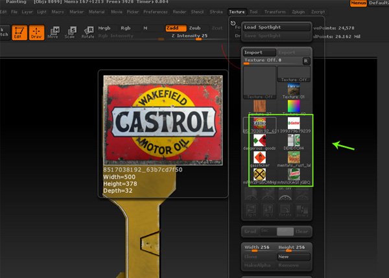The image size is (389, 278).
Task: Select the Rotate tool in the top toolbar
Action: pos(88,32)
